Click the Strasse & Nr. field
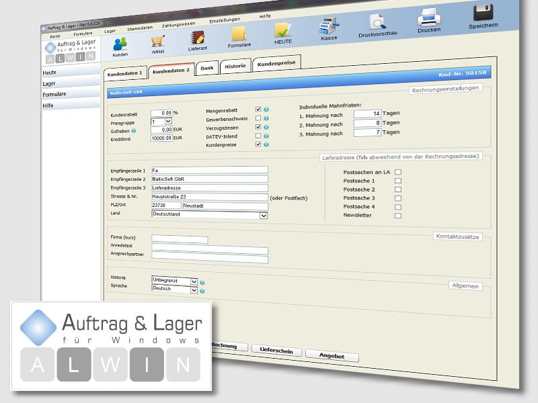Screen dimensions: 538x403 209,197
